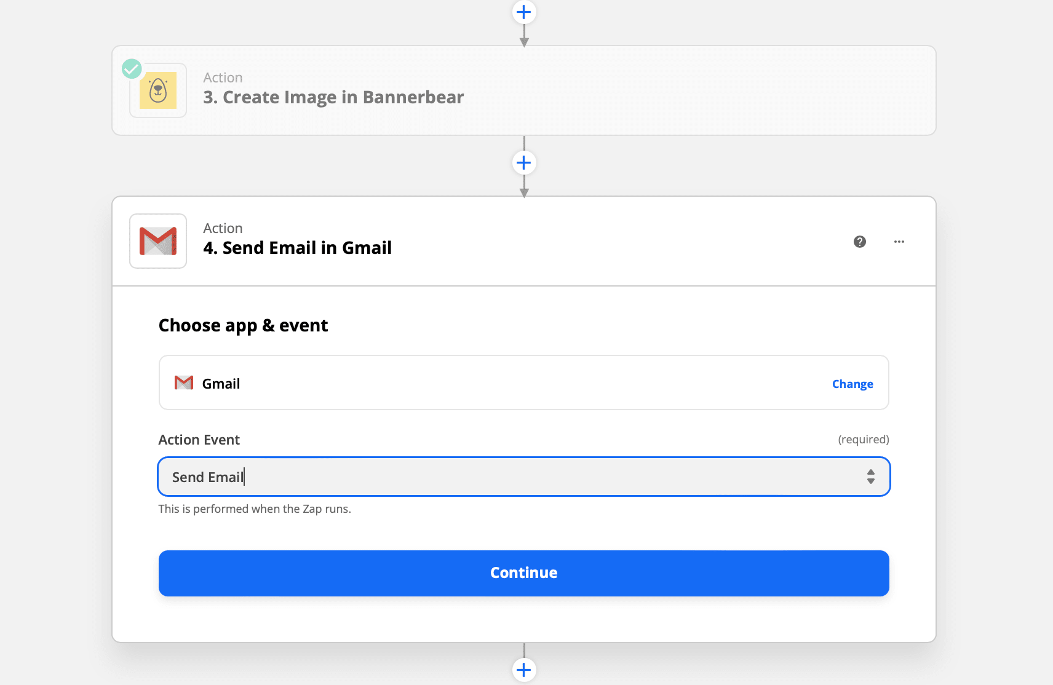The width and height of the screenshot is (1053, 685).
Task: Click the "Action" label above Bannerbear step title
Action: [223, 77]
